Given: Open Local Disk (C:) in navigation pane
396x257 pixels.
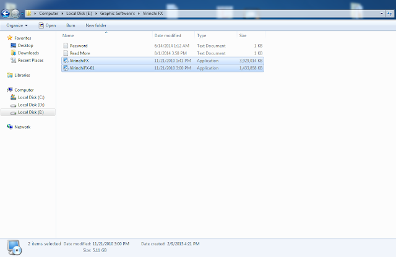Looking at the screenshot, I should [31, 97].
